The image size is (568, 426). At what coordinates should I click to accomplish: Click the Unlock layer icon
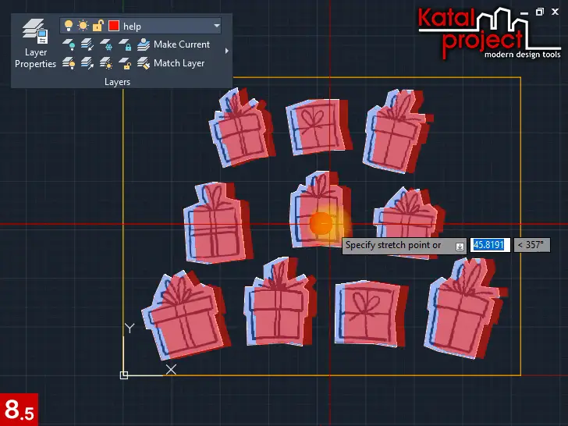(125, 63)
